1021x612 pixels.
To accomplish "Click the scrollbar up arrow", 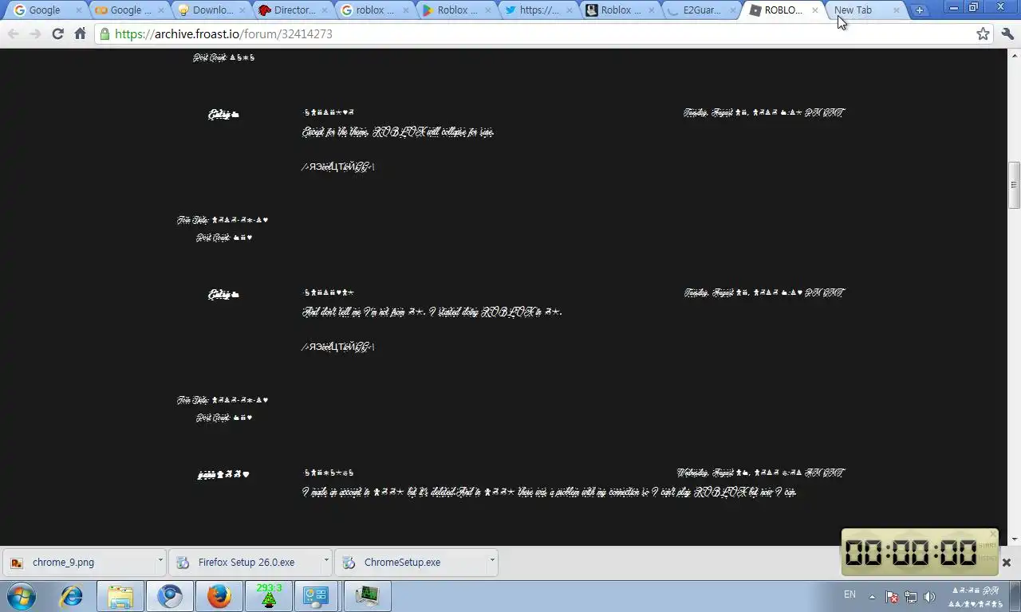I will click(1014, 54).
